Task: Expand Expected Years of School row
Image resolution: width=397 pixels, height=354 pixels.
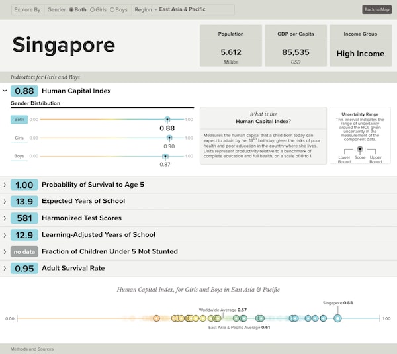Action: [5, 202]
